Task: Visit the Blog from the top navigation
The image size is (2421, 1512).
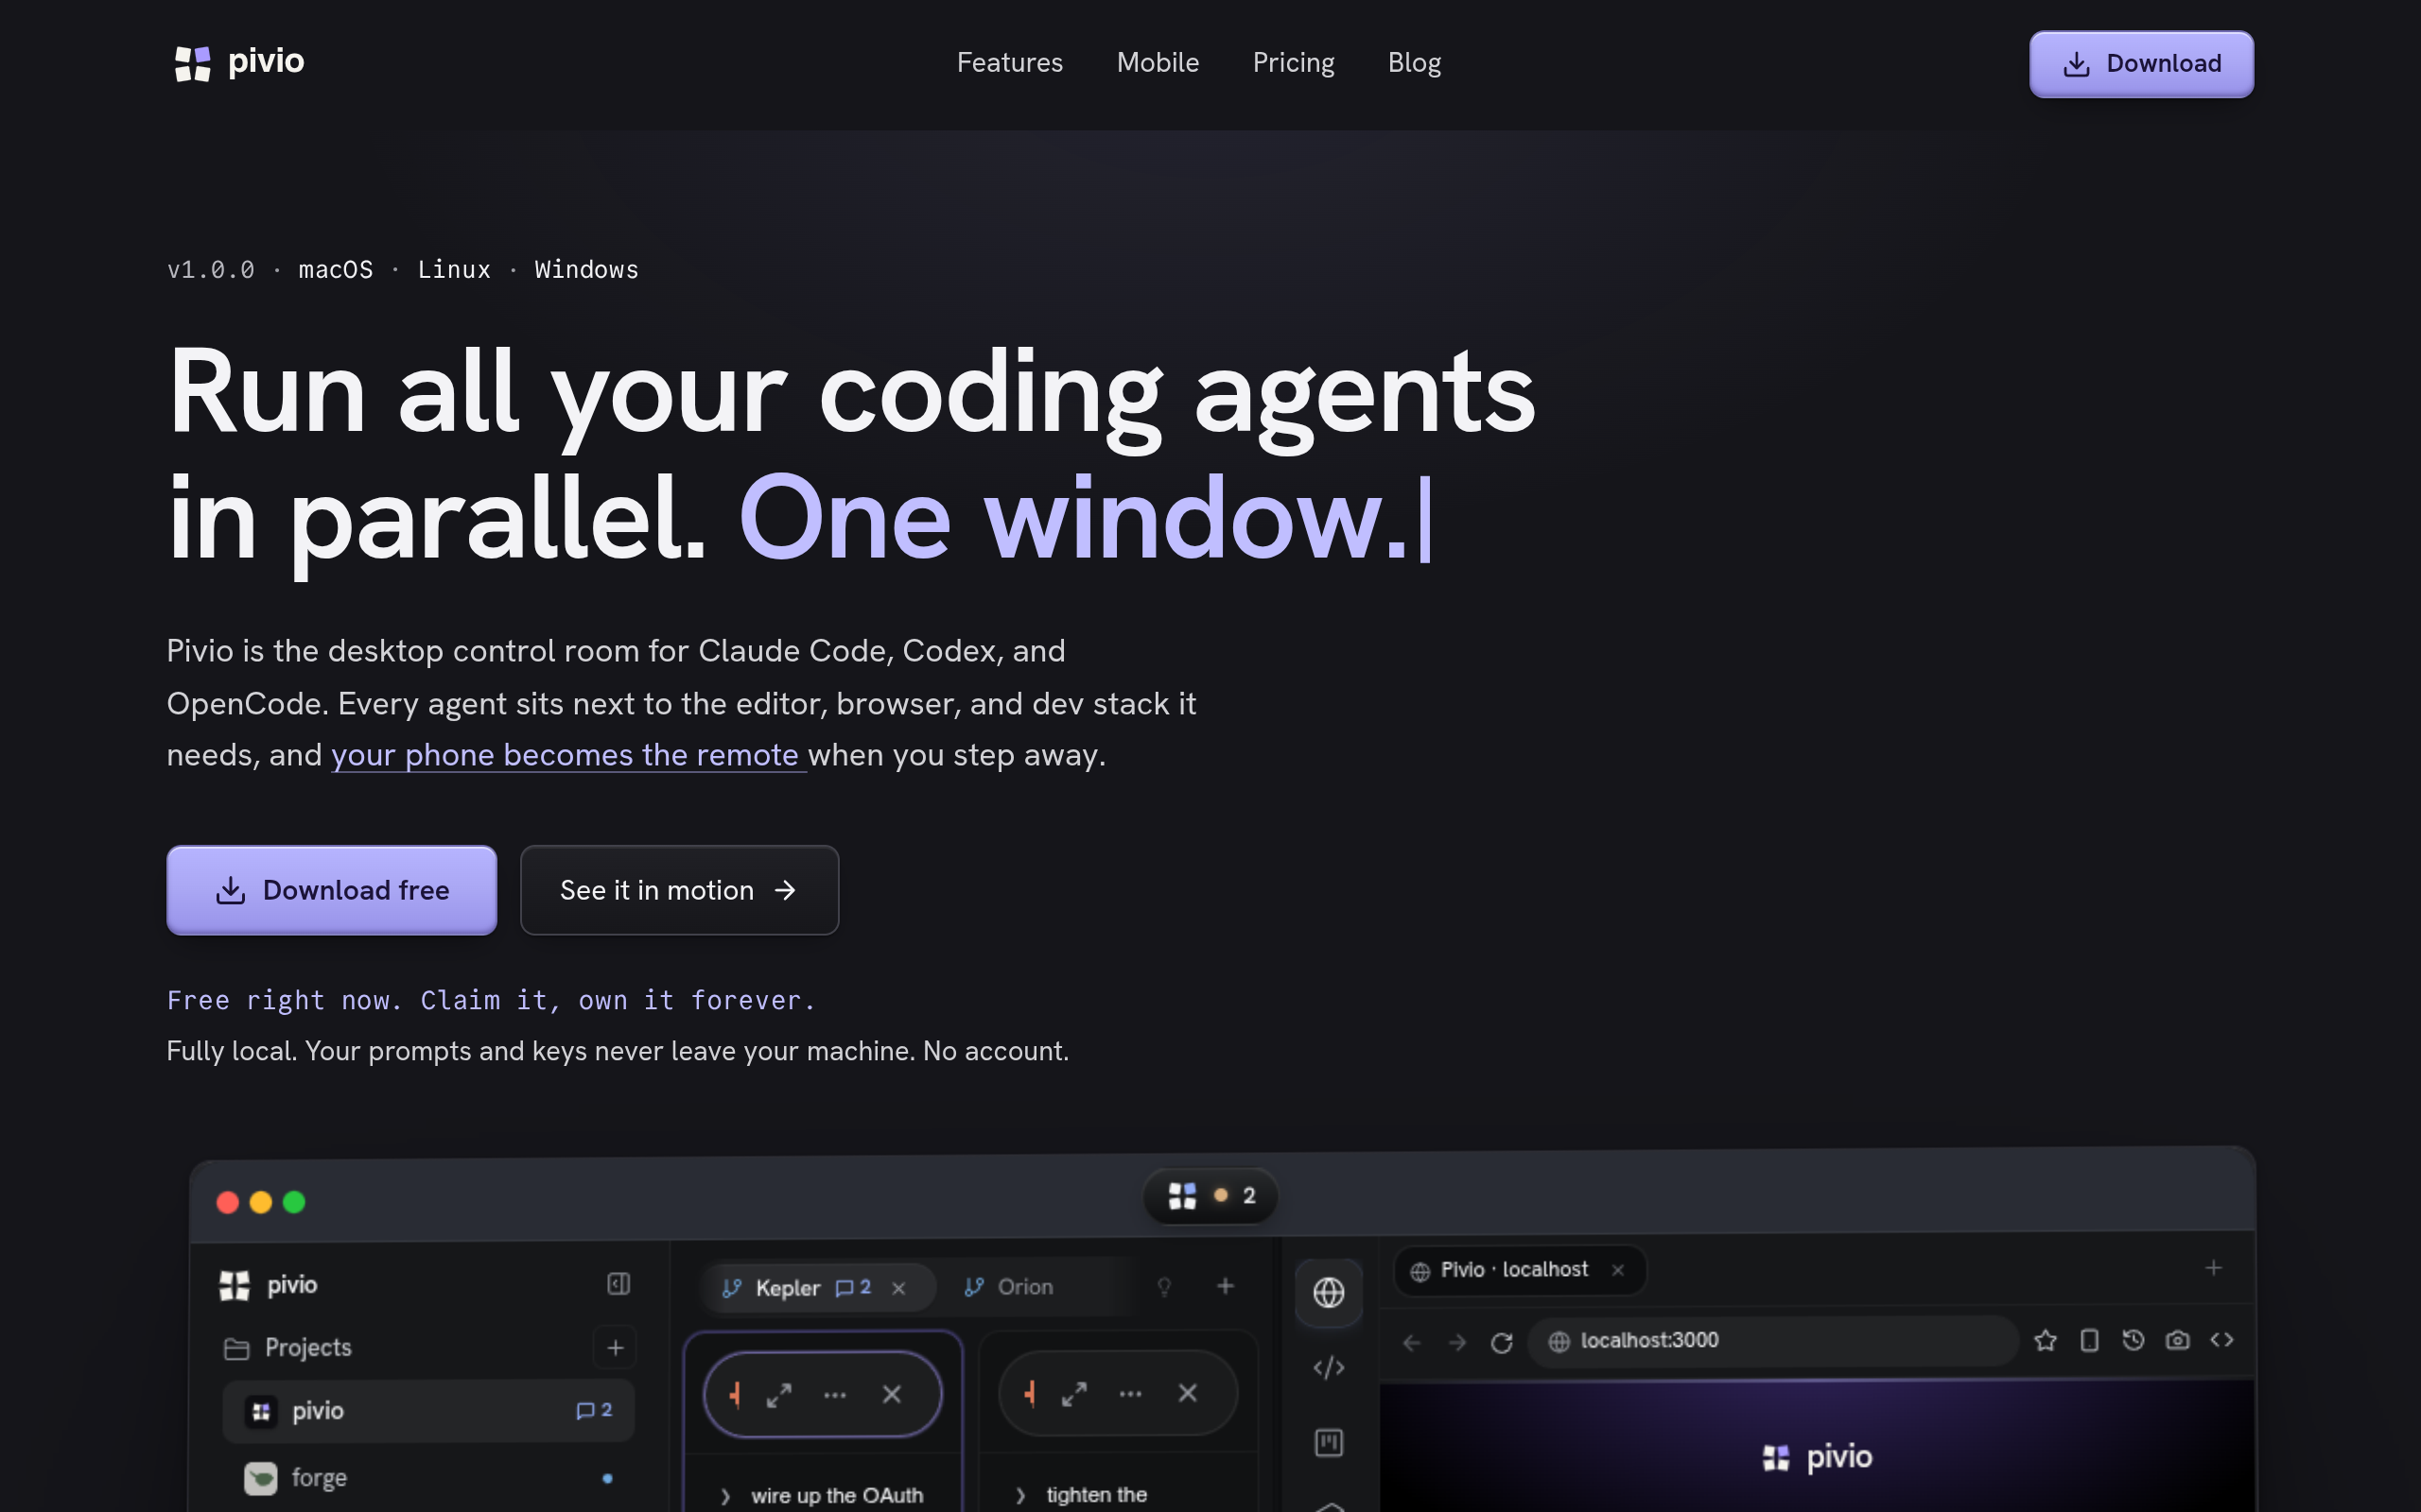Action: point(1415,62)
